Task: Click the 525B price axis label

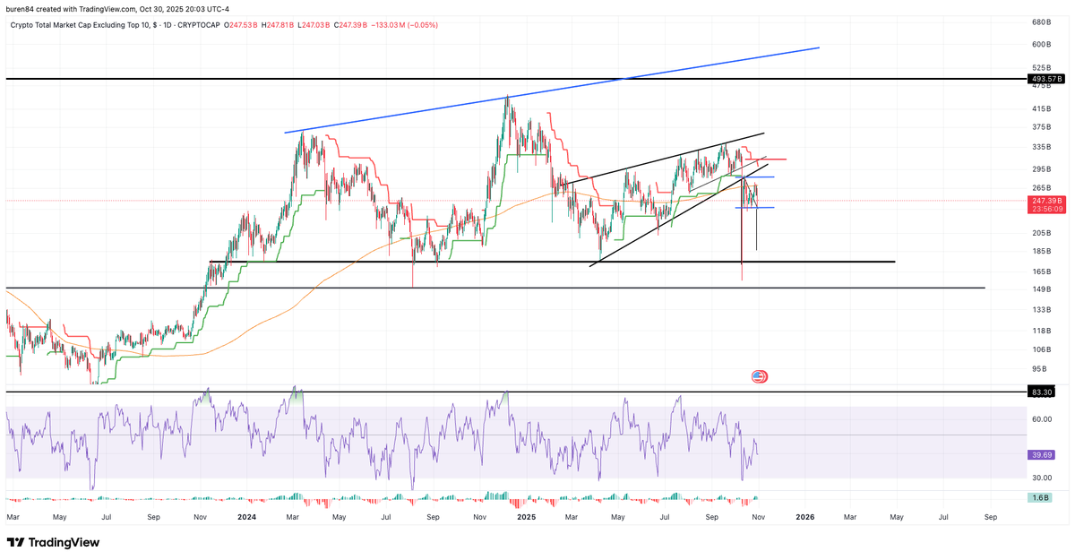Action: tap(1041, 67)
